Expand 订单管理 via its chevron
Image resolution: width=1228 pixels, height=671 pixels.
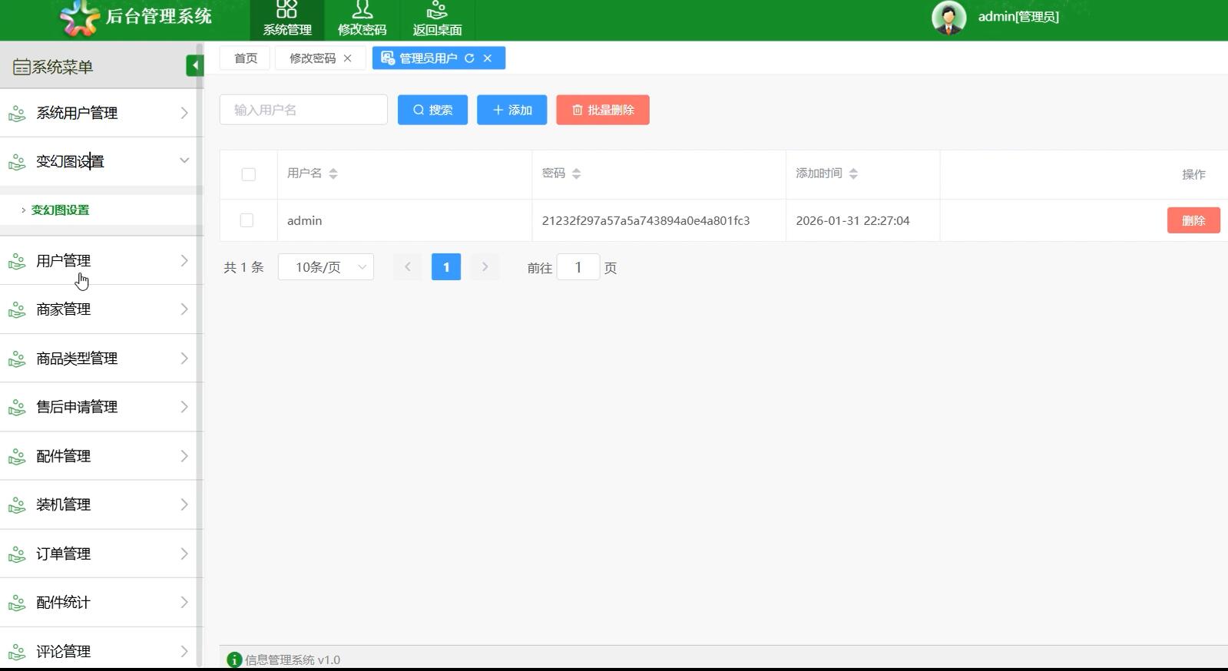click(x=184, y=554)
